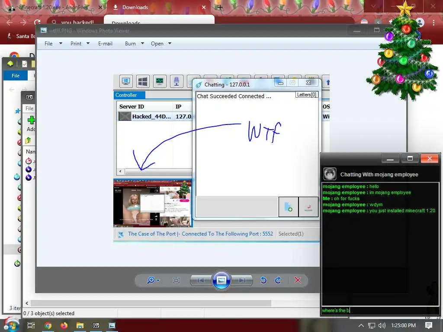Image resolution: width=443 pixels, height=332 pixels.
Task: Click the "0 / 3 object(s) selected" status text
Action: tap(49, 313)
